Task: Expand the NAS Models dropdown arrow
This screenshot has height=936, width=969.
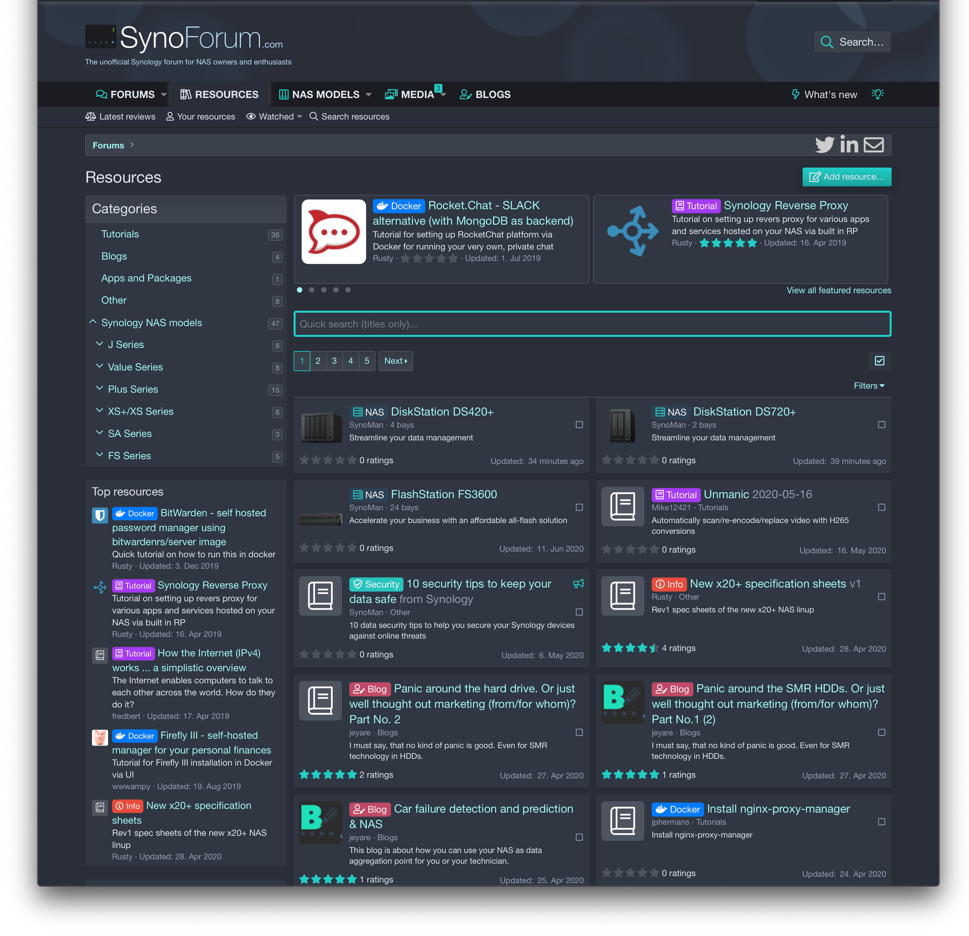Action: [368, 94]
